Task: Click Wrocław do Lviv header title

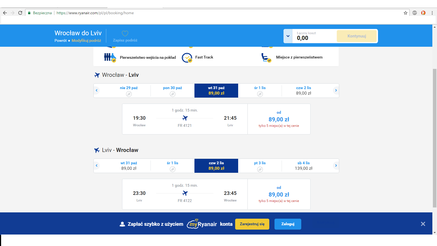Action: click(x=78, y=33)
